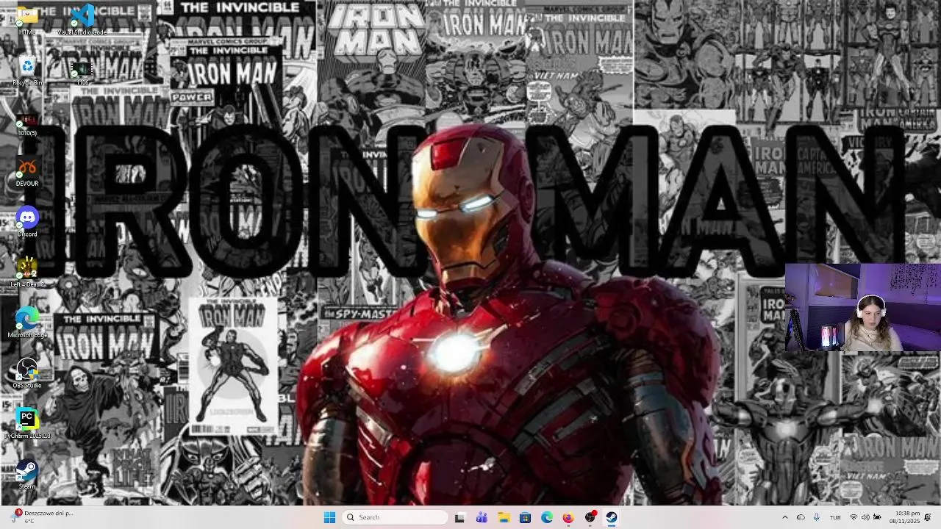Open the Windows Start menu
This screenshot has height=529, width=941.
[329, 517]
